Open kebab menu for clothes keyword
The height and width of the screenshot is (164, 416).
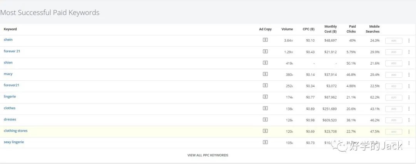(409, 109)
